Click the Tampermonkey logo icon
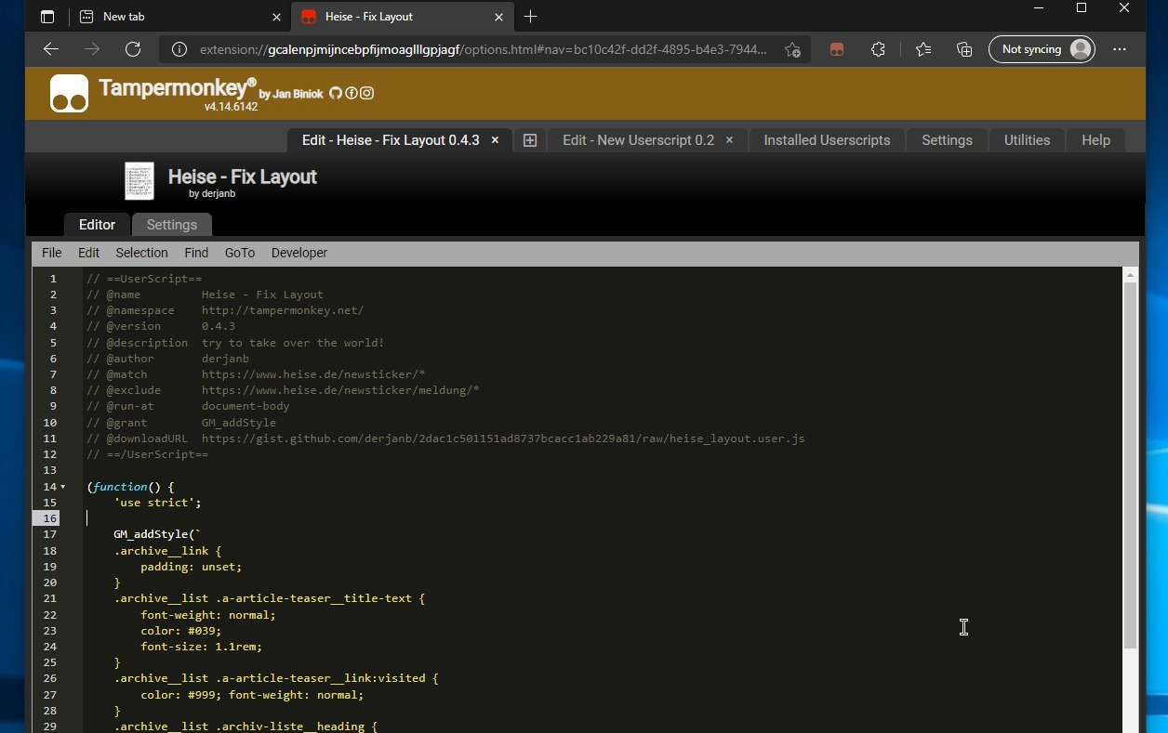1168x733 pixels. click(x=69, y=93)
